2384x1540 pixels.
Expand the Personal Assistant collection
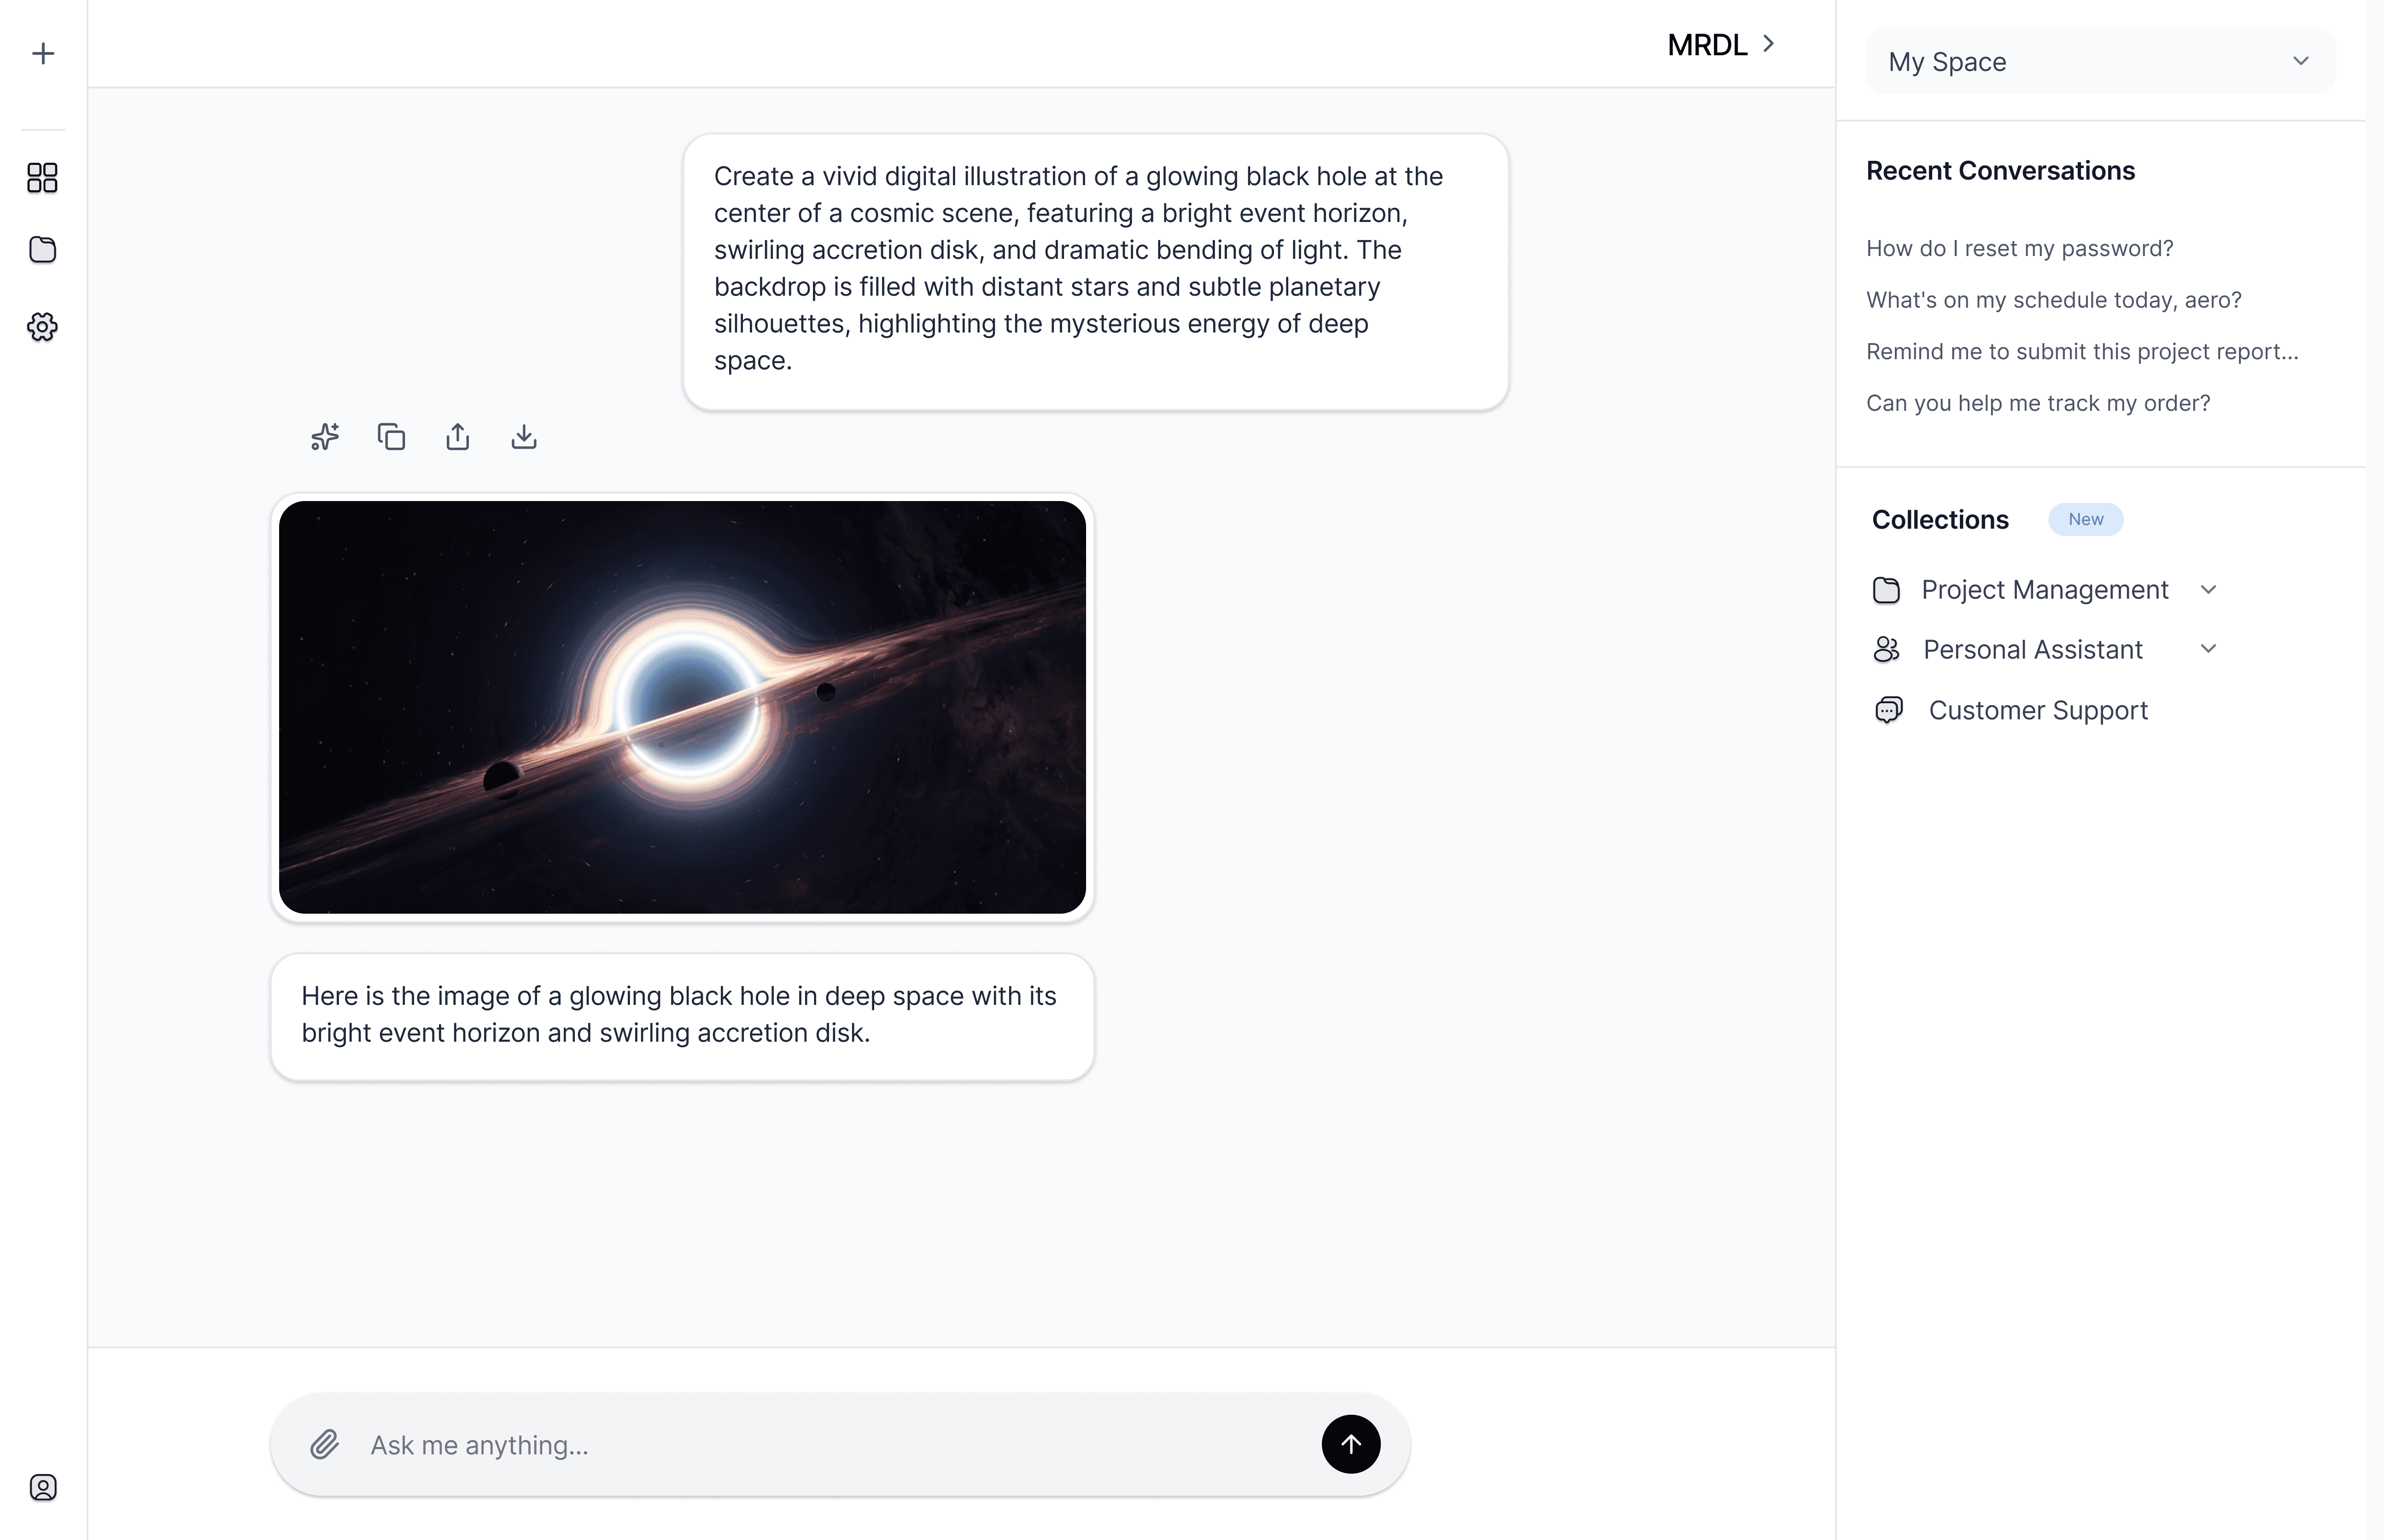(2209, 649)
